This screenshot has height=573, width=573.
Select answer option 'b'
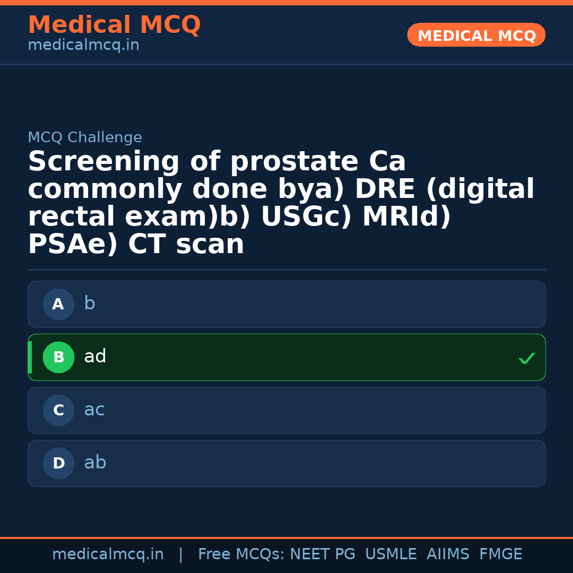(x=286, y=305)
